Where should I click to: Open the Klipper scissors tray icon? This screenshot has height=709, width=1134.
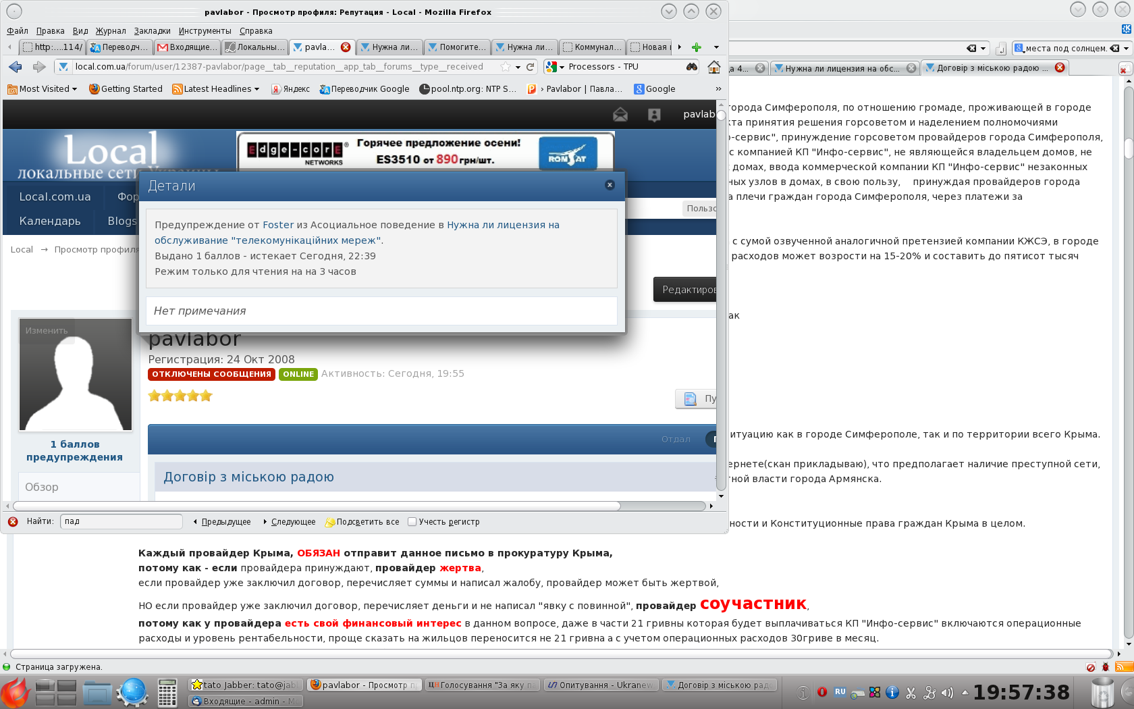pos(911,693)
